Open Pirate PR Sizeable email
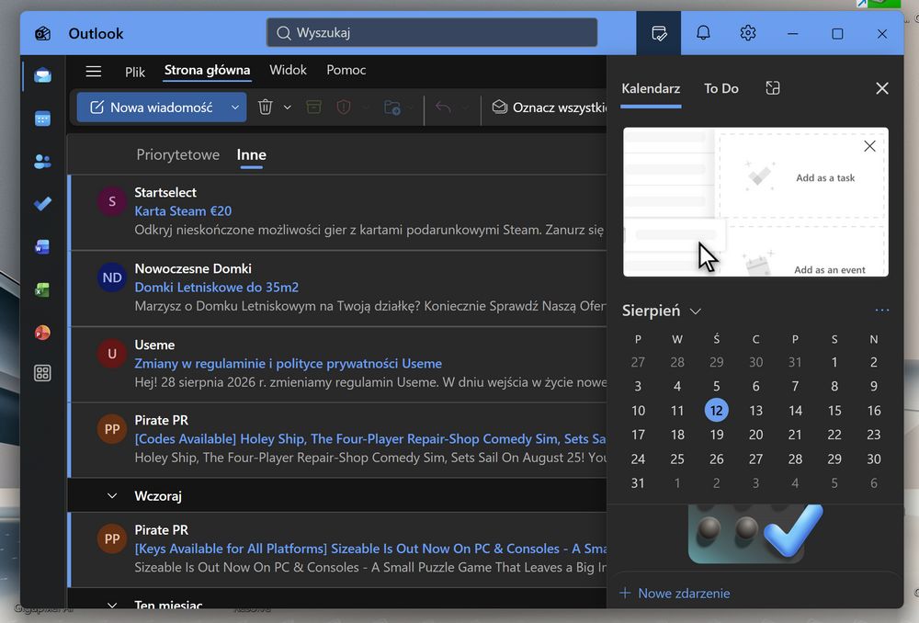This screenshot has height=623, width=919. click(x=339, y=549)
